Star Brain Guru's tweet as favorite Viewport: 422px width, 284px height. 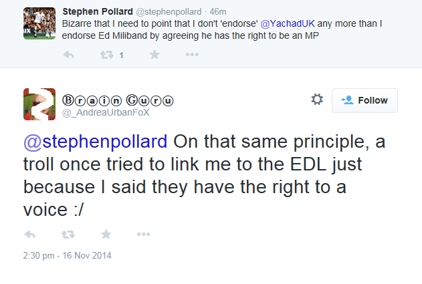(106, 235)
